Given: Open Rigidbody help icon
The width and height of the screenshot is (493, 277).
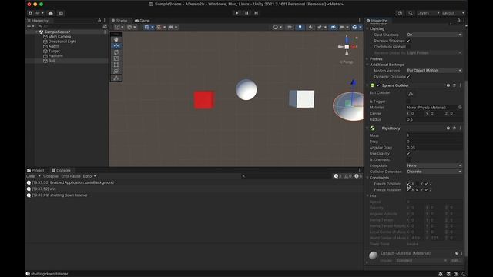Looking at the screenshot, I should pos(448,128).
